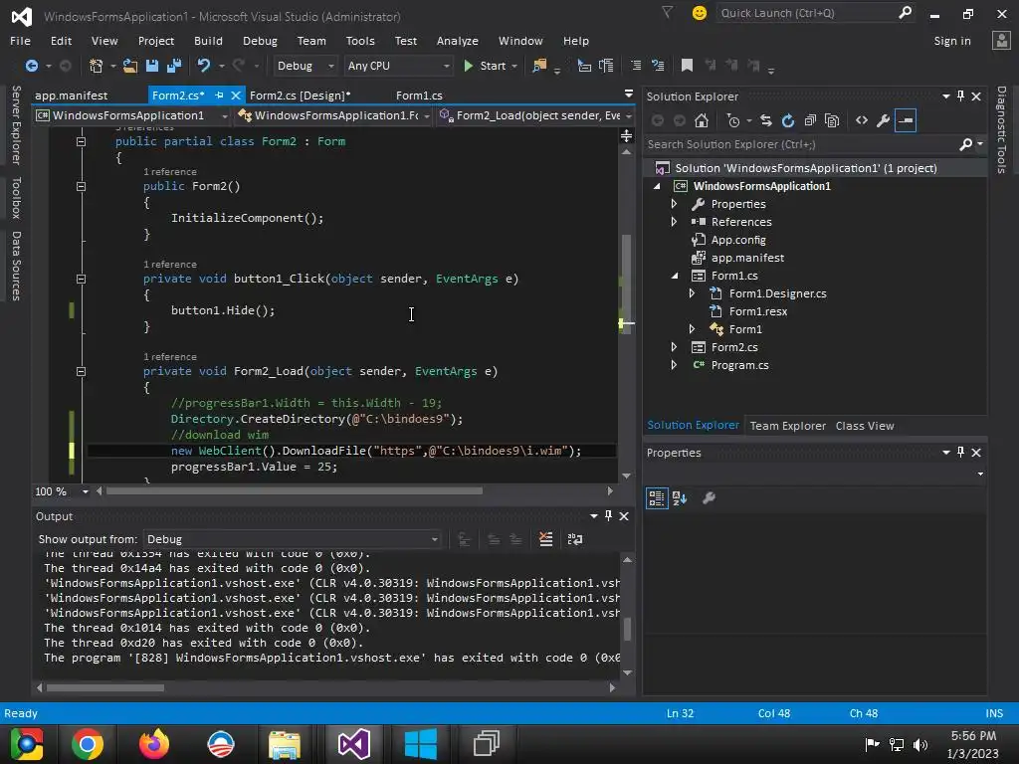Save the current file with Save icon
The width and height of the screenshot is (1019, 764).
pos(152,66)
